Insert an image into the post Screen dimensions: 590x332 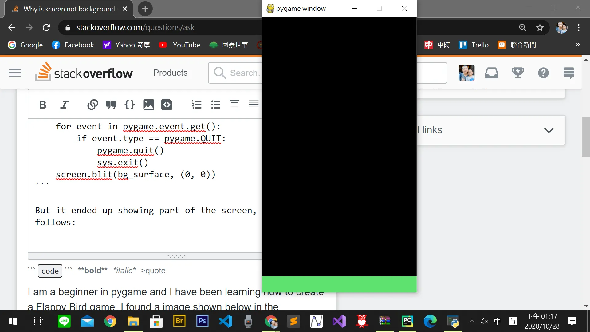click(x=148, y=105)
